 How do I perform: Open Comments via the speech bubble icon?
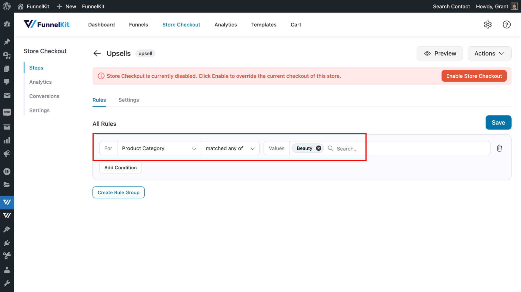click(7, 82)
